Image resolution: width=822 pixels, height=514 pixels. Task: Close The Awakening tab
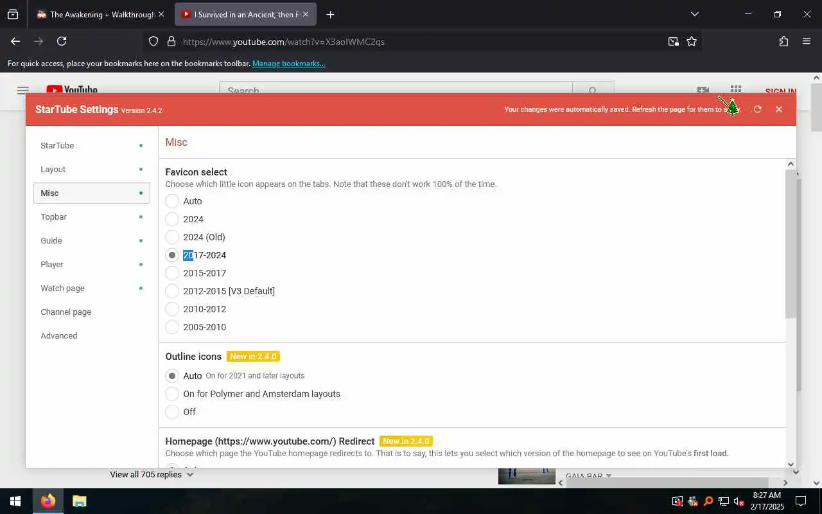point(161,14)
